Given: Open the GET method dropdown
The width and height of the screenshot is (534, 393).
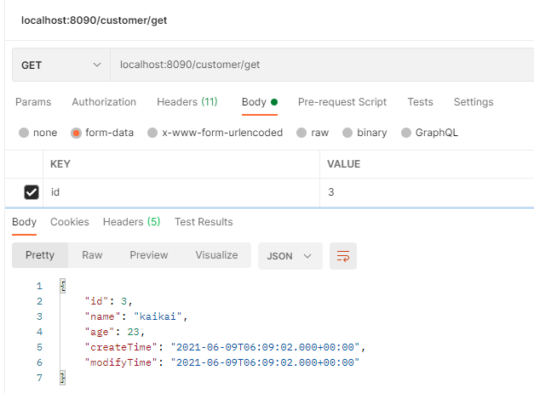Looking at the screenshot, I should [61, 65].
